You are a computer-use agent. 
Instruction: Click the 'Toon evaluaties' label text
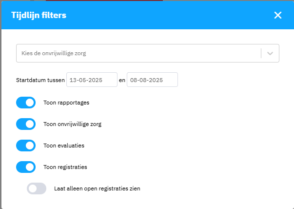point(64,146)
